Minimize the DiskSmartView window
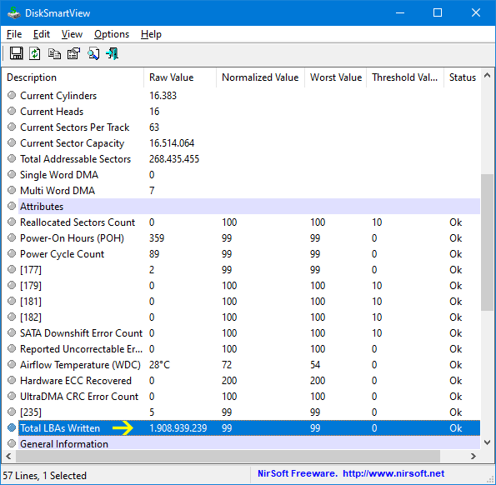The image size is (496, 485). point(400,12)
